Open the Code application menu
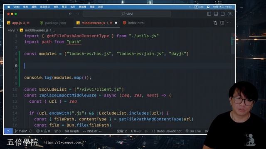Viewport: 266px width, 149px height. [x=17, y=7]
